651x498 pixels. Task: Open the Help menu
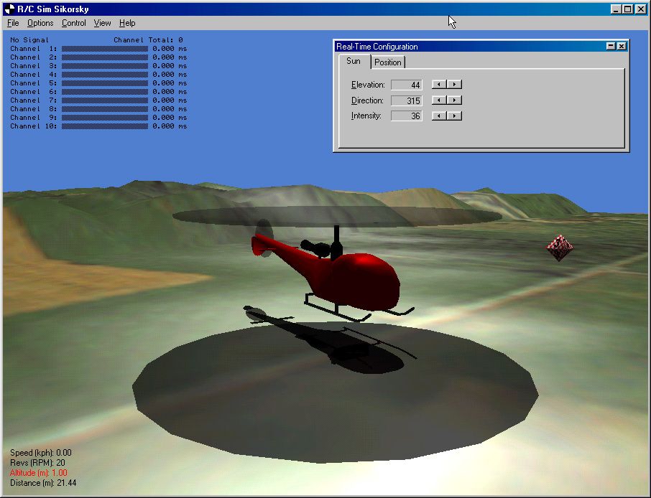[126, 22]
